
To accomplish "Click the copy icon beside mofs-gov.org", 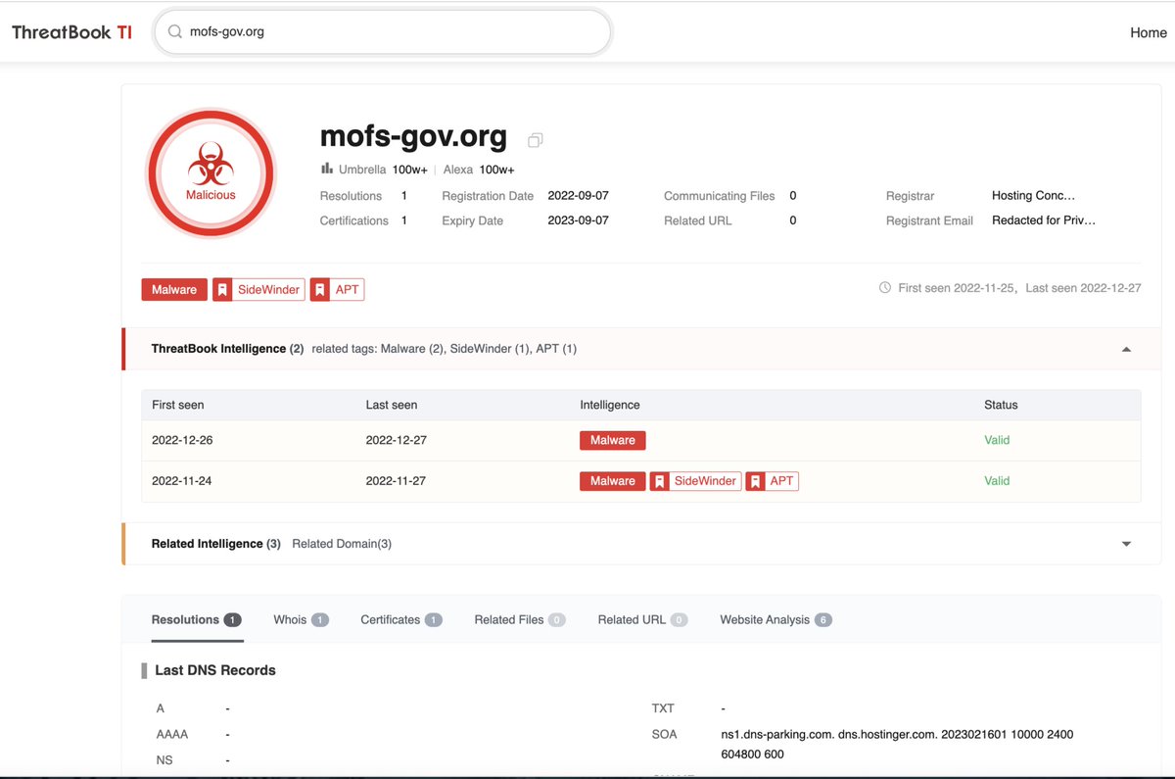I will 535,140.
